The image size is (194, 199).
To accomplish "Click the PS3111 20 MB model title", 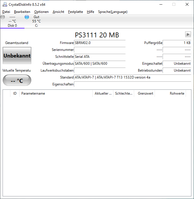I will click(97, 35).
